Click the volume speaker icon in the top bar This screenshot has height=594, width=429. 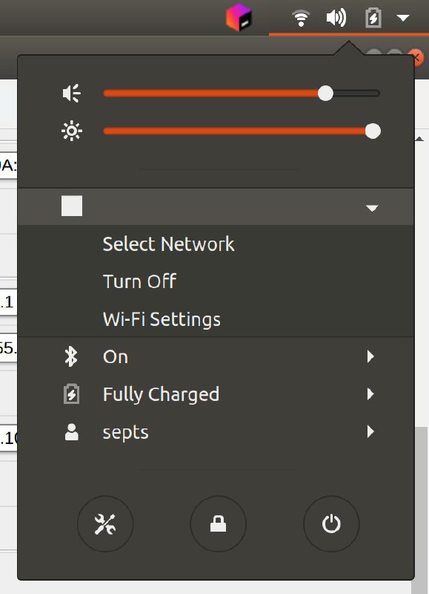[x=336, y=18]
